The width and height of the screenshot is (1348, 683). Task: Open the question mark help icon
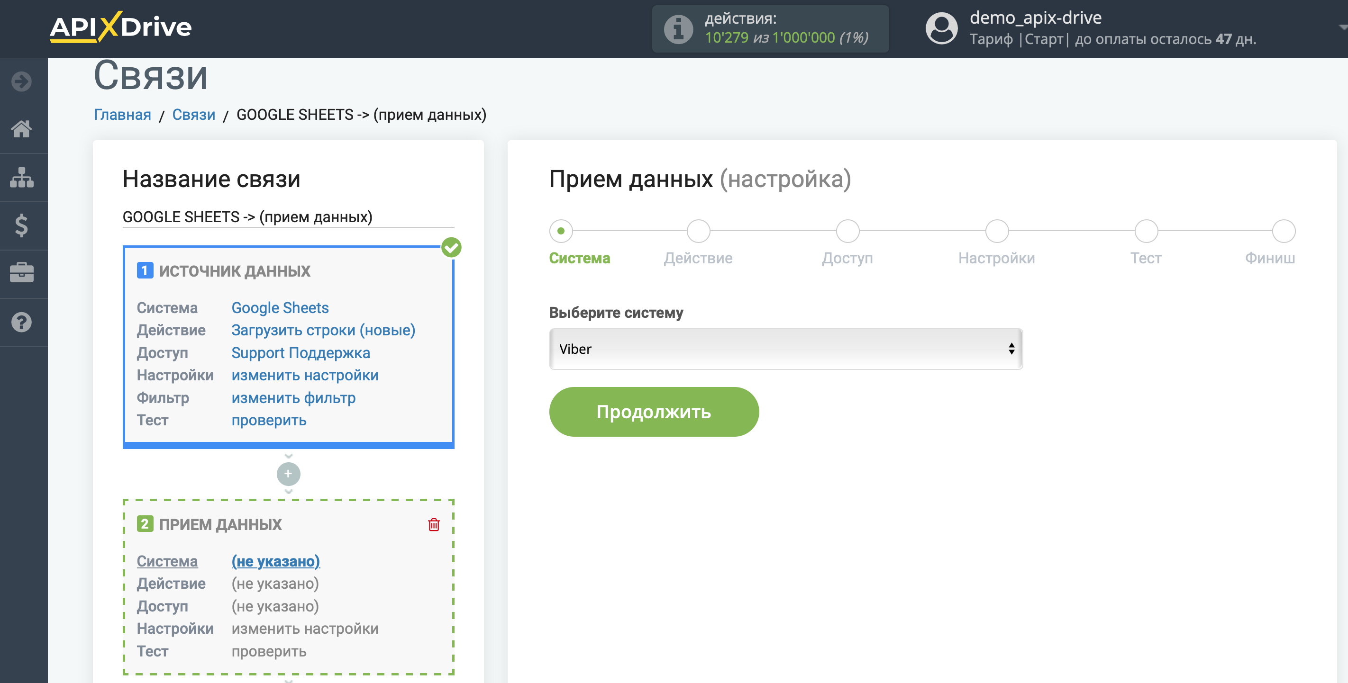click(21, 322)
